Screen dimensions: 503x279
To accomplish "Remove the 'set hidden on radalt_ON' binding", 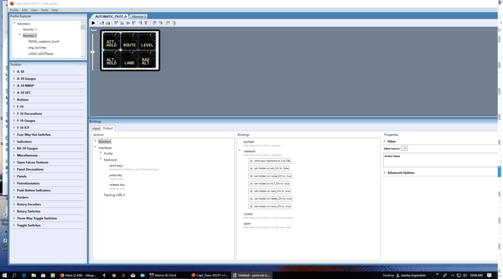I will pos(251,199).
